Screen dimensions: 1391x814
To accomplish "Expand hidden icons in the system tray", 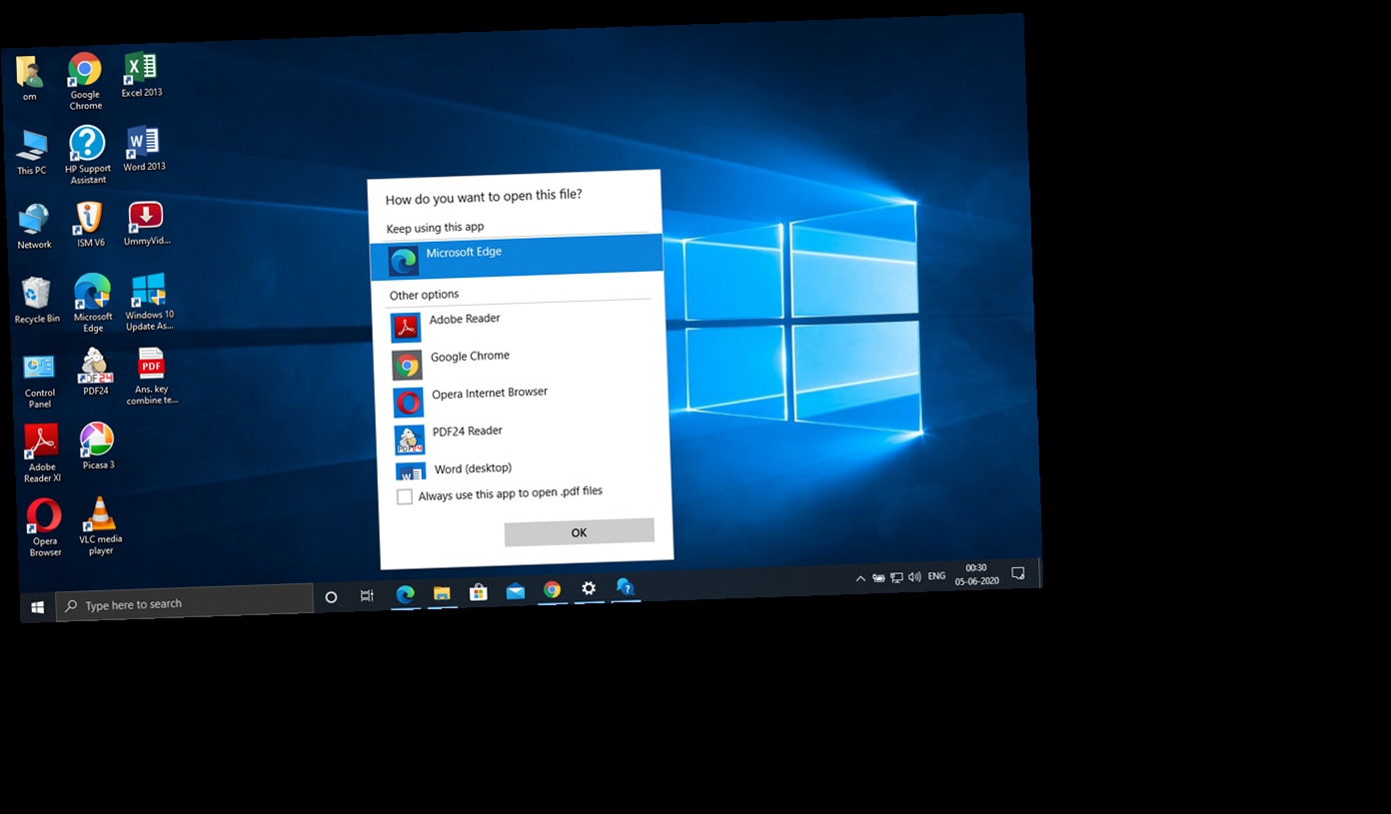I will click(859, 577).
